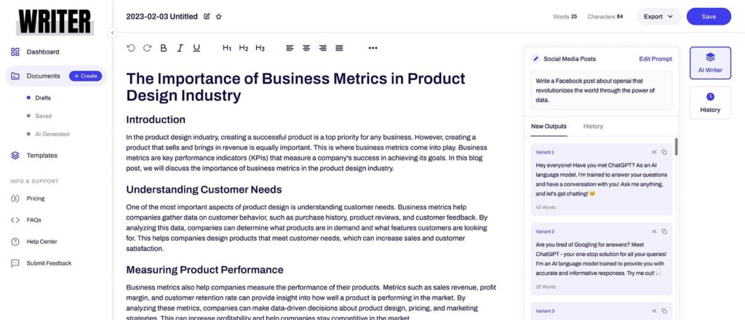Collapse the left sidebar chevron

[x=112, y=33]
